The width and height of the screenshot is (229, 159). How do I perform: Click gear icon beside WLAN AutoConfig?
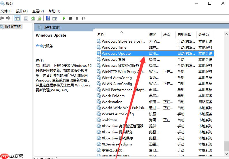(99, 84)
